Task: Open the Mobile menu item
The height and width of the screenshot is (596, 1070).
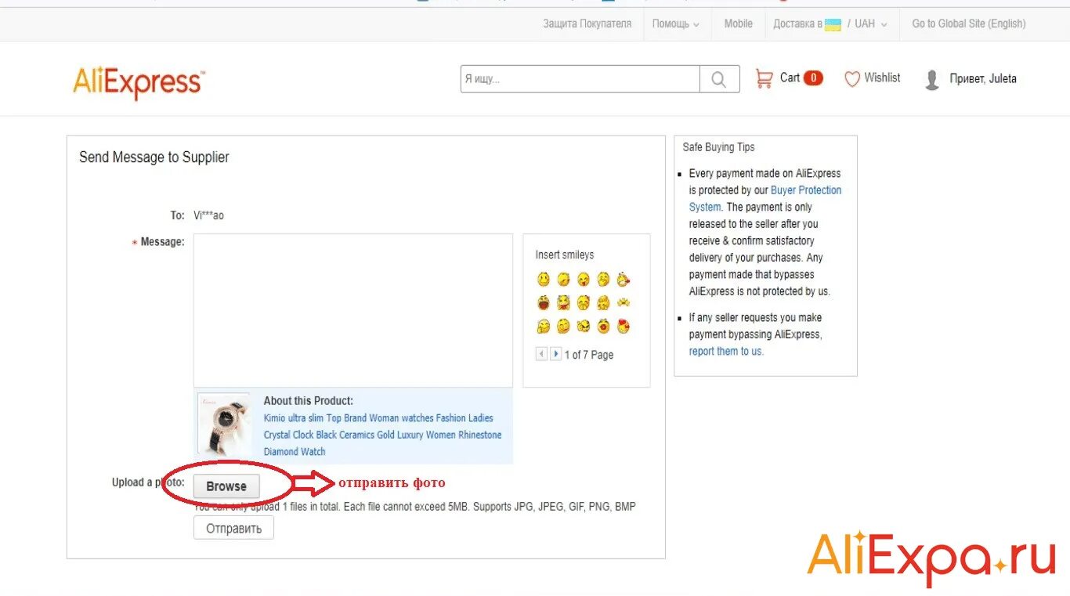Action: click(x=738, y=24)
